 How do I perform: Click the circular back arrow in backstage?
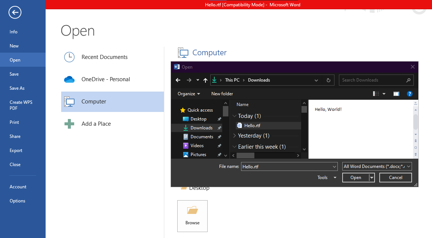coord(15,12)
